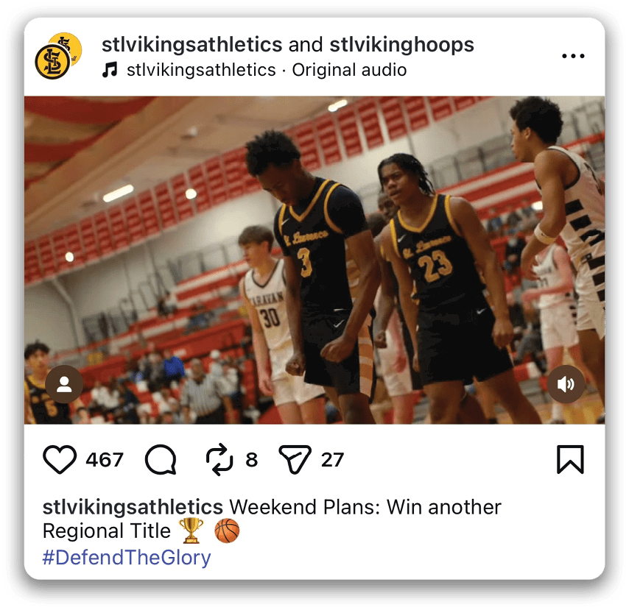Click the stlvikingsathletics username in the caption
The width and height of the screenshot is (629, 610).
(x=133, y=508)
